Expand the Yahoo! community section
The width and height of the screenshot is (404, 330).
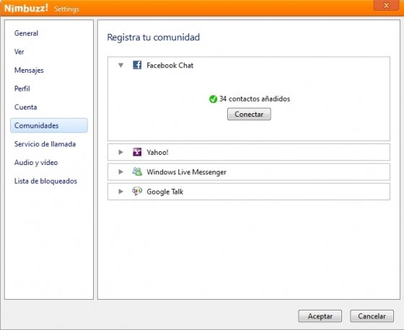(120, 152)
